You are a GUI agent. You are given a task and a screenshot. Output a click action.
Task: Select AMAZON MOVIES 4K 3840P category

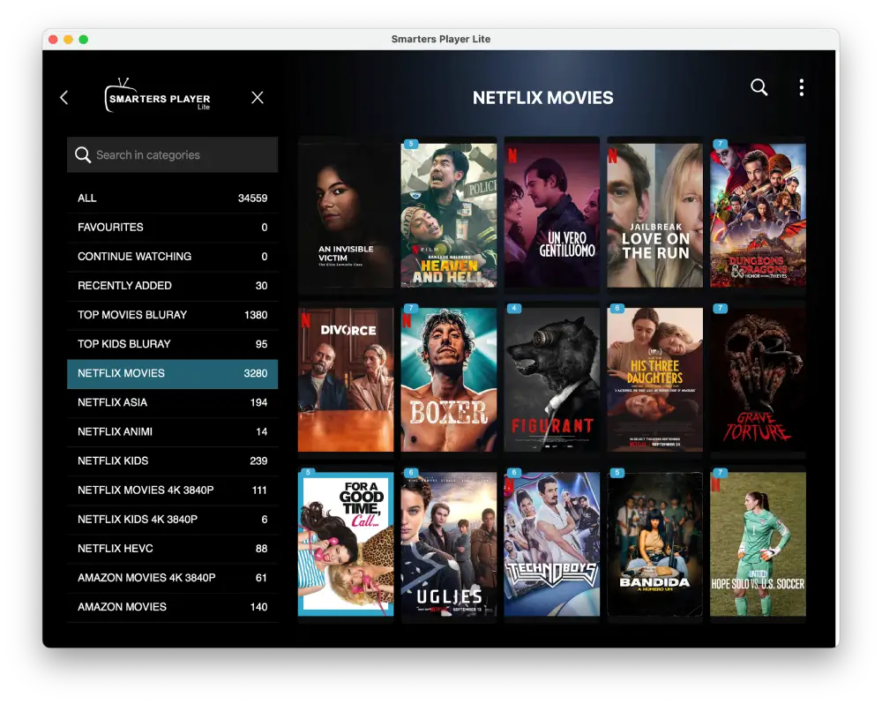(172, 579)
